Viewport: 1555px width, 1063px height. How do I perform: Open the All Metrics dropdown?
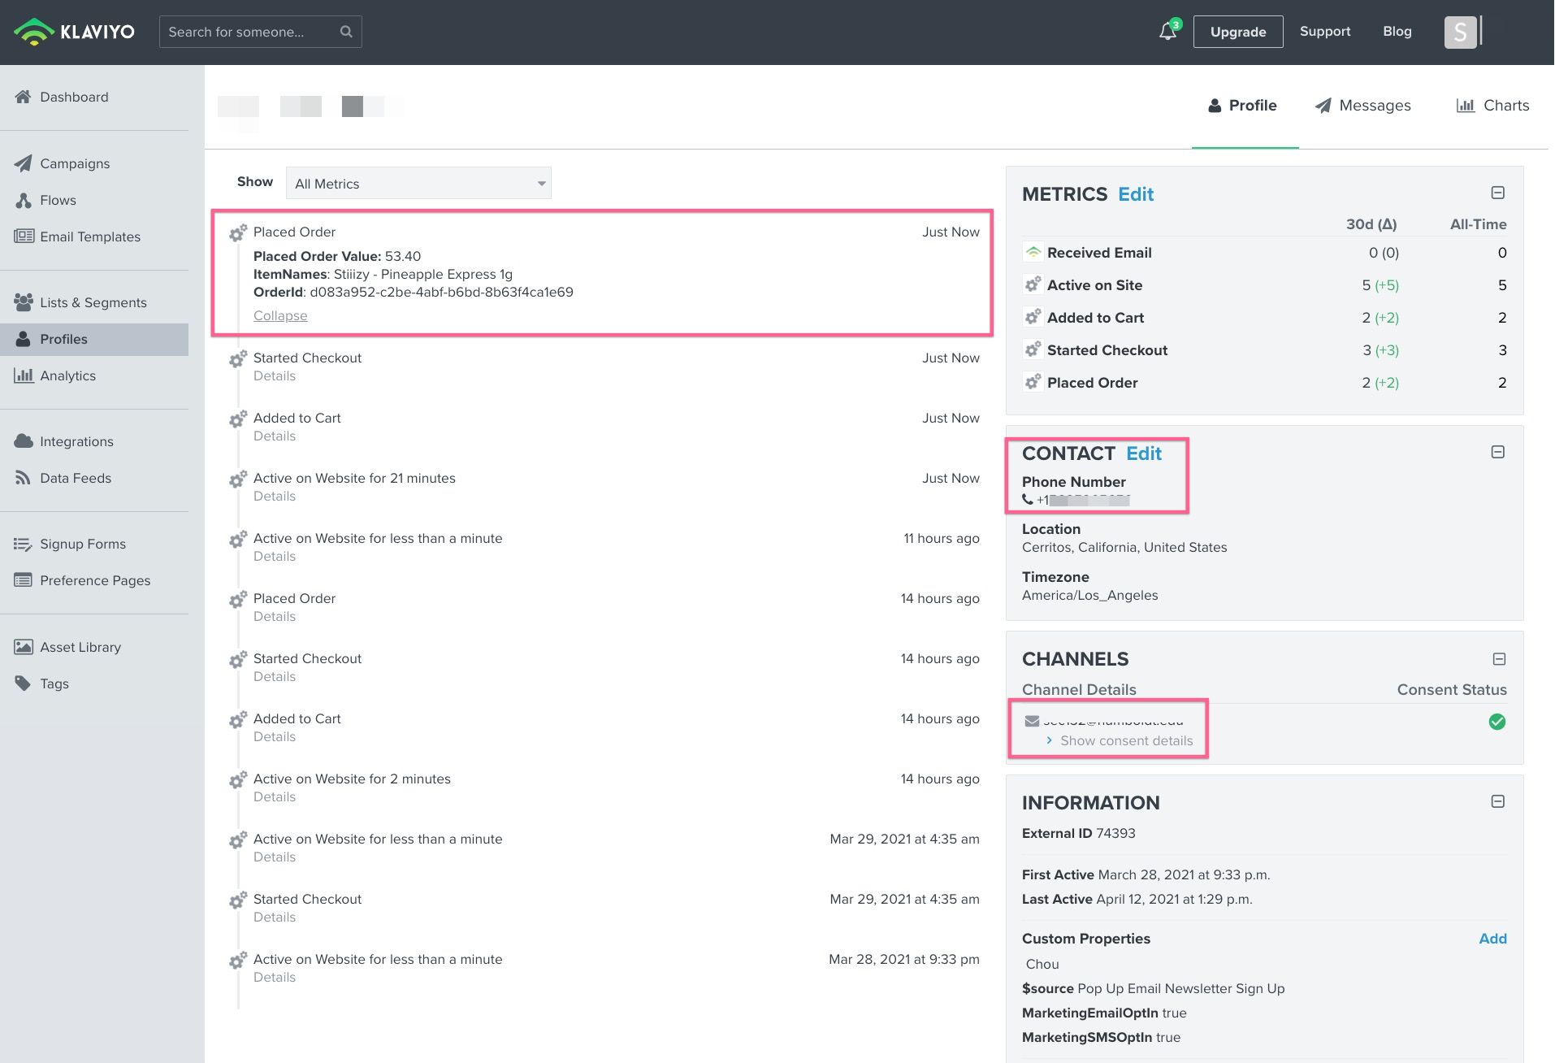(x=418, y=183)
